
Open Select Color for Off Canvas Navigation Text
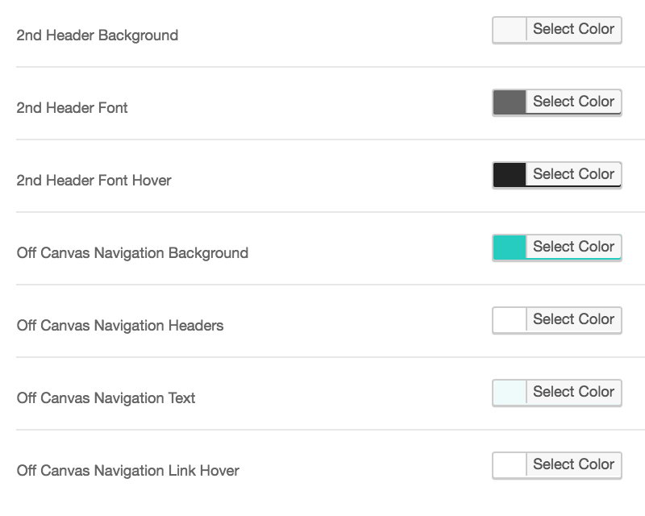pyautogui.click(x=573, y=392)
